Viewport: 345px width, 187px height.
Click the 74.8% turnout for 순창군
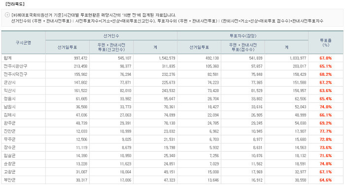pyautogui.click(x=326, y=164)
